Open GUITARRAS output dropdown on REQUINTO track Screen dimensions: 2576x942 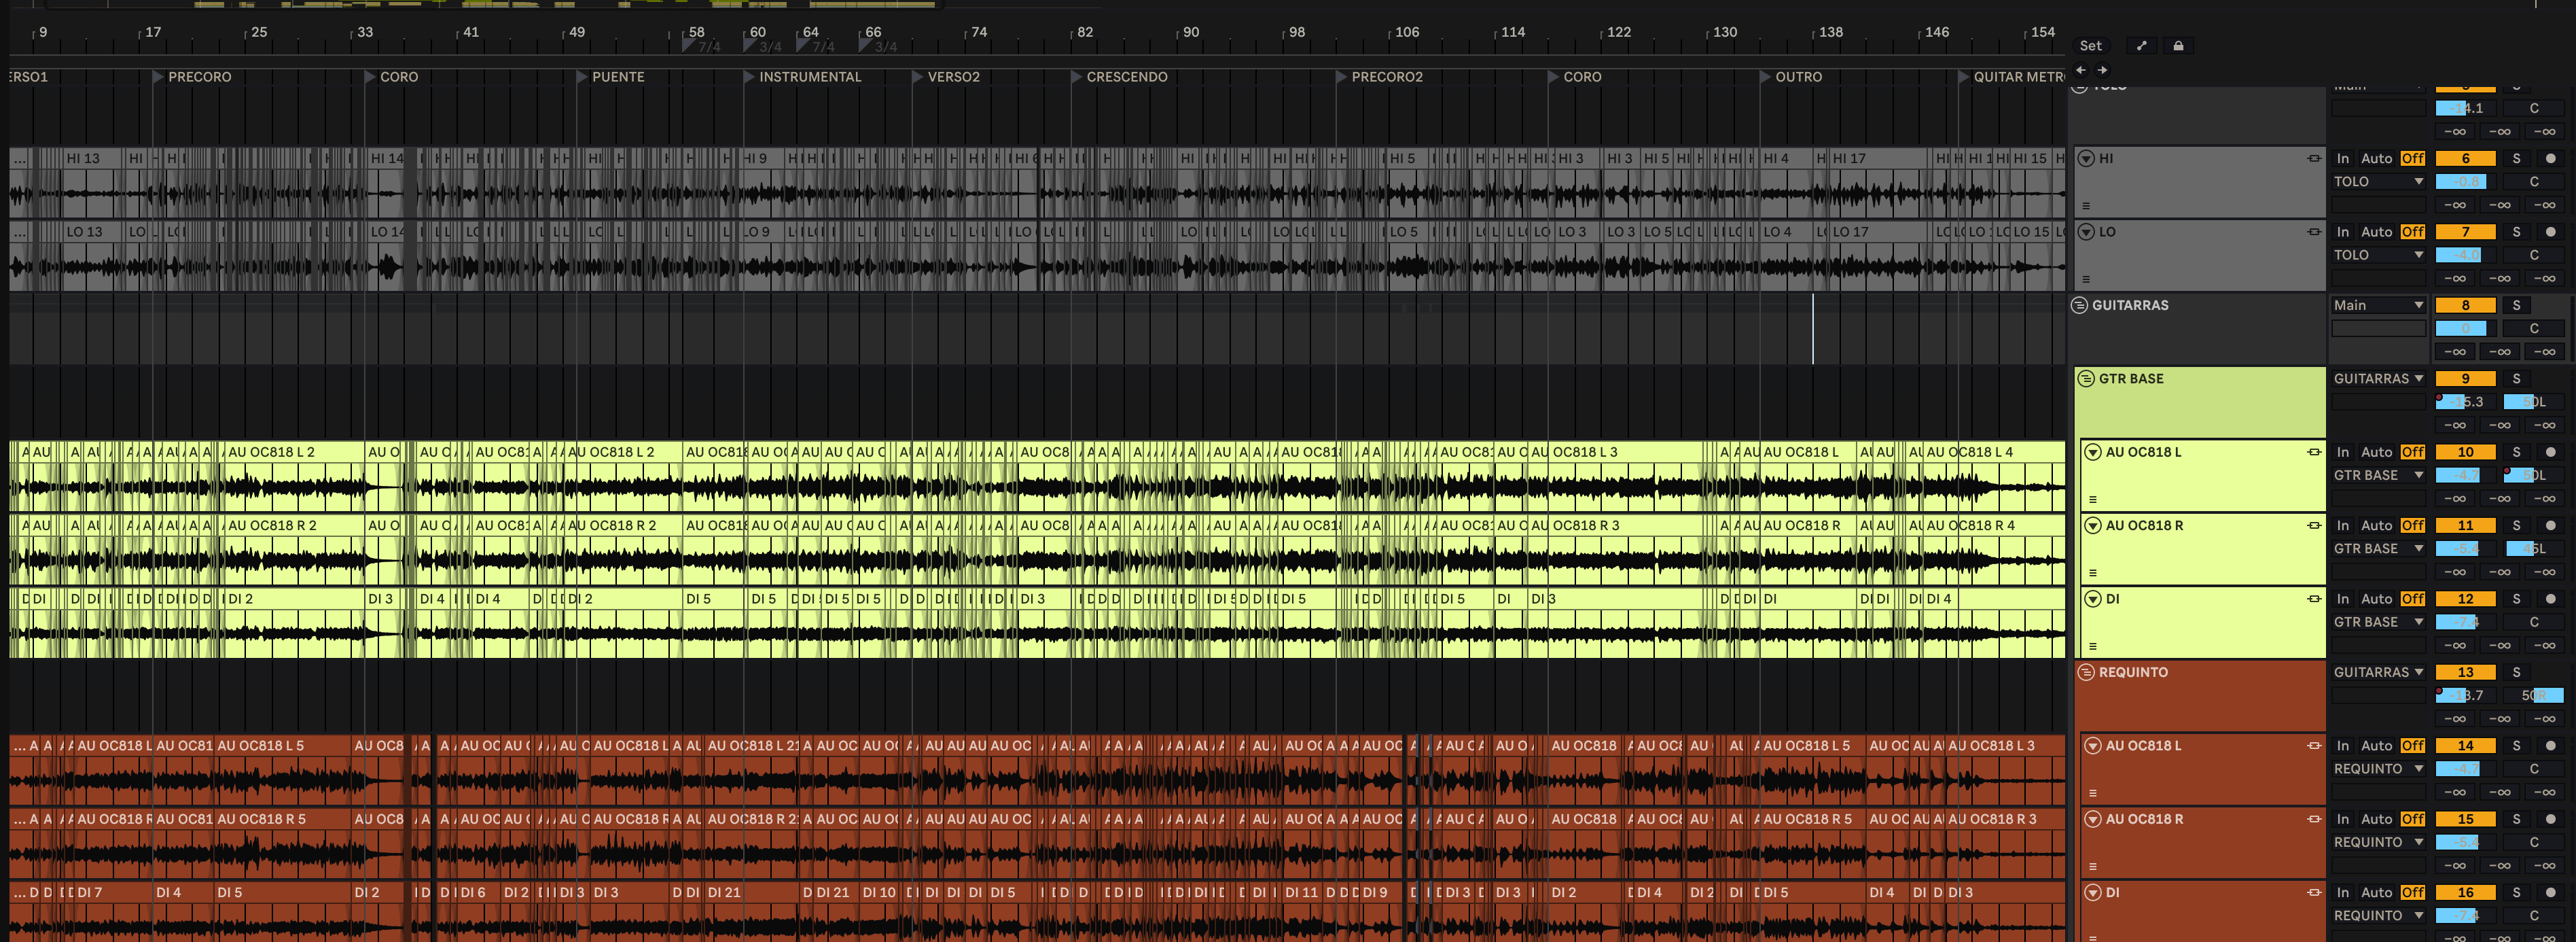pyautogui.click(x=2379, y=672)
